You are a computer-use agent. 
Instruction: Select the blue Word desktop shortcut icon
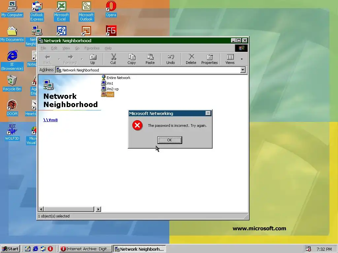point(61,31)
